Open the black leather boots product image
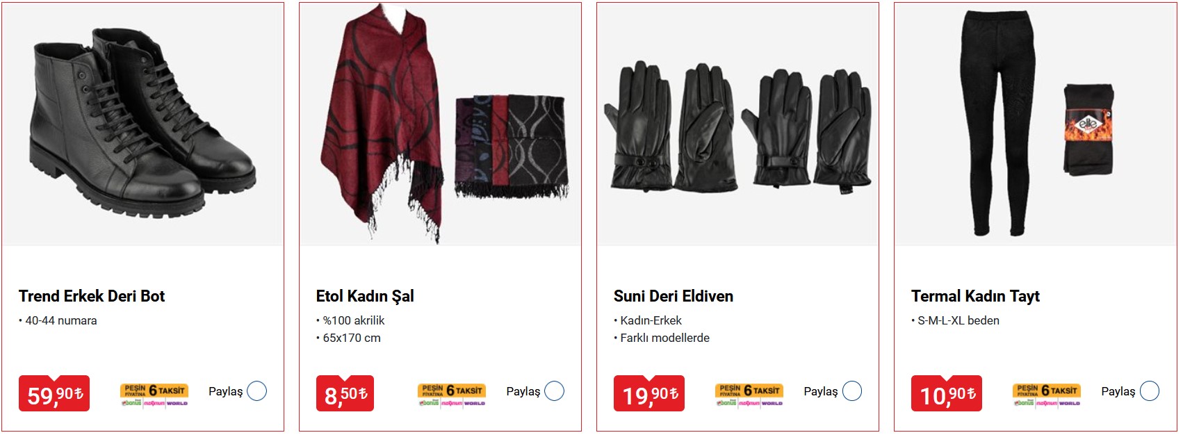This screenshot has height=435, width=1183. pos(143,124)
